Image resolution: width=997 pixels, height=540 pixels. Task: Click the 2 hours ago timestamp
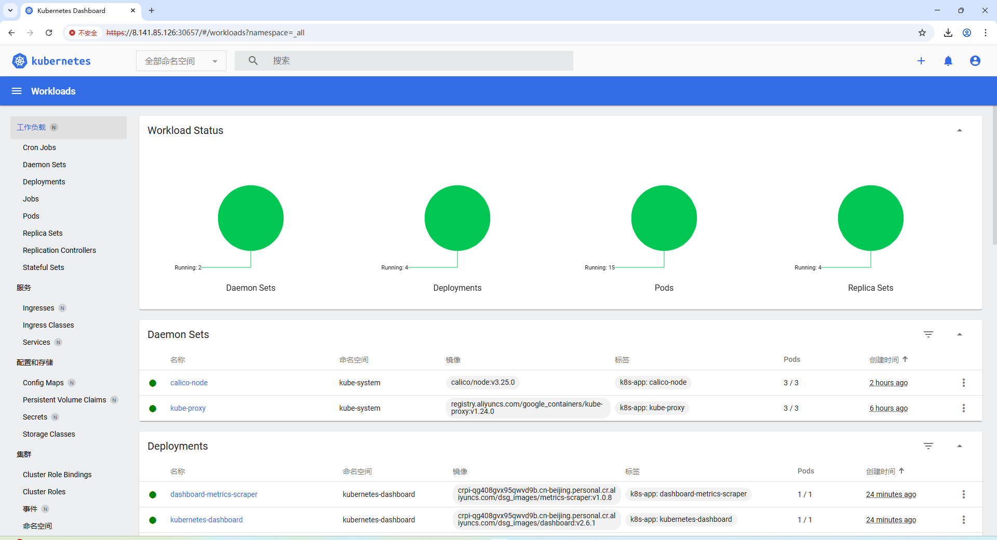pos(888,383)
